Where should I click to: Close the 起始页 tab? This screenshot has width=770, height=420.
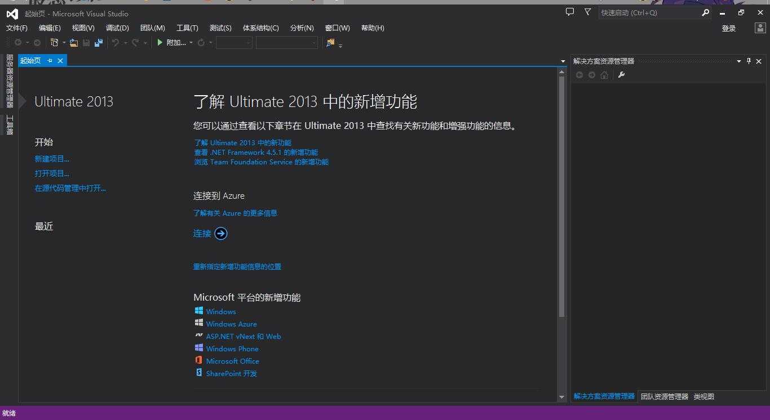[60, 61]
